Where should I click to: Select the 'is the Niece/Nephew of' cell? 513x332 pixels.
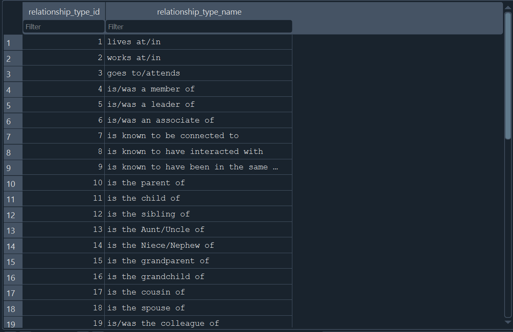pyautogui.click(x=199, y=245)
